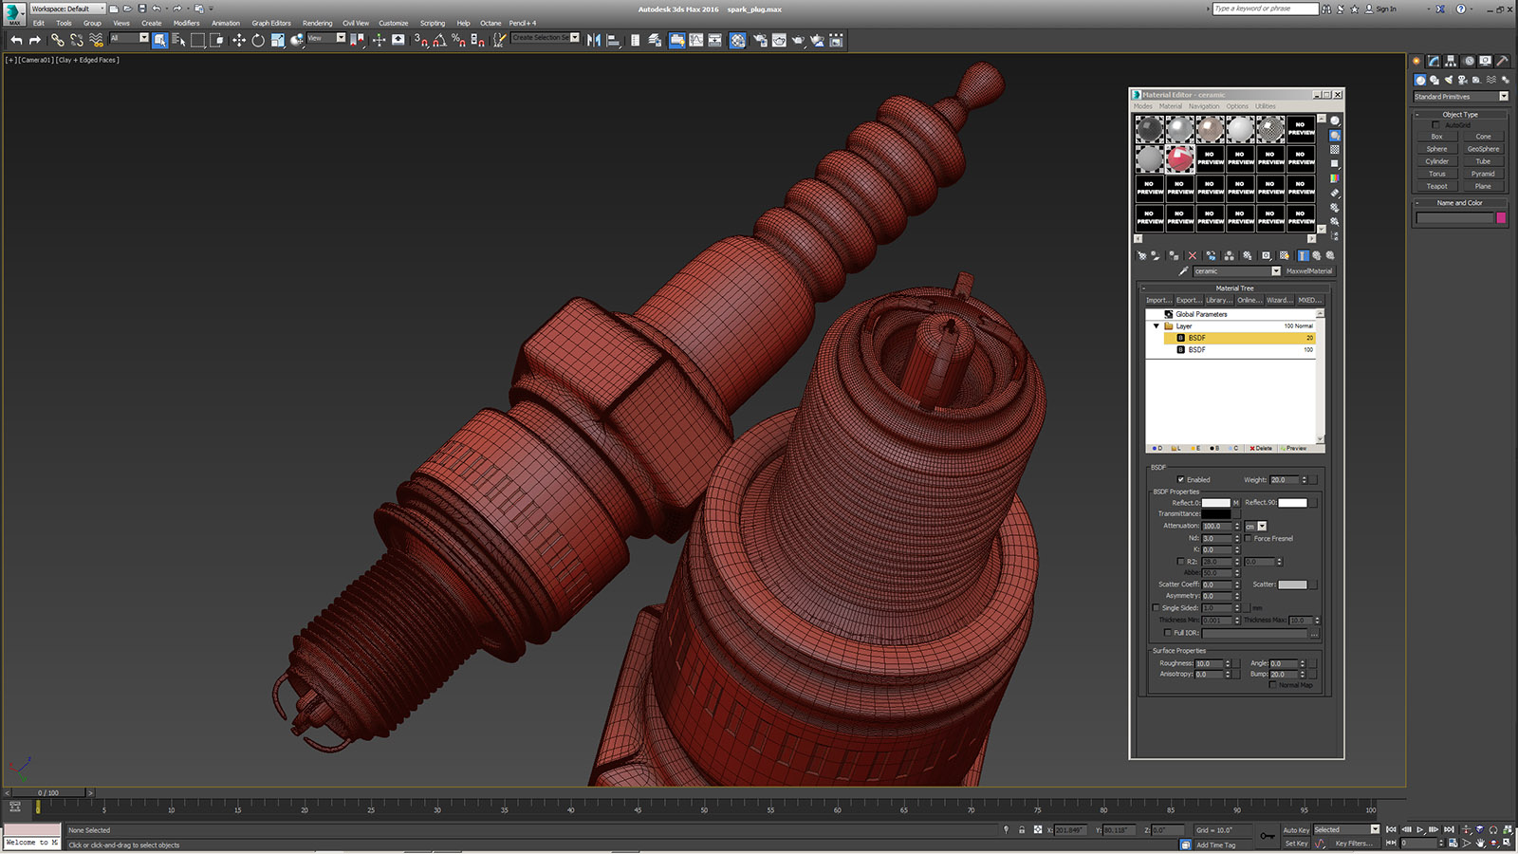Tick the Normal Map checkbox
This screenshot has width=1518, height=854.
click(1272, 685)
